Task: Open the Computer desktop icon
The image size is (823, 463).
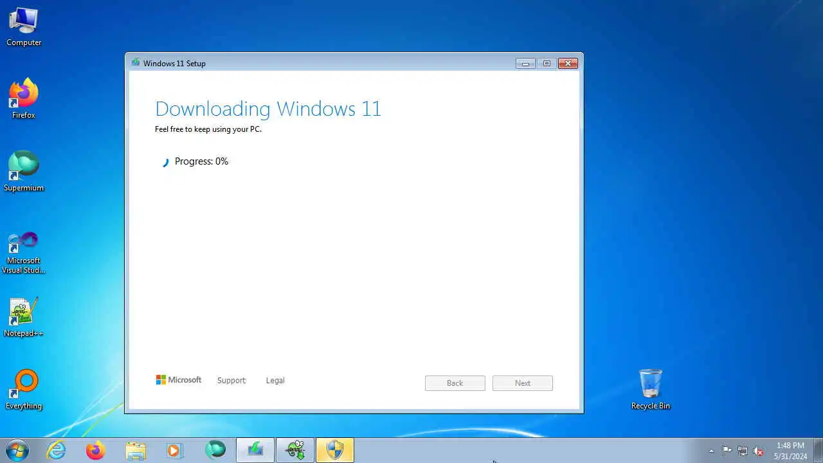Action: pyautogui.click(x=24, y=27)
